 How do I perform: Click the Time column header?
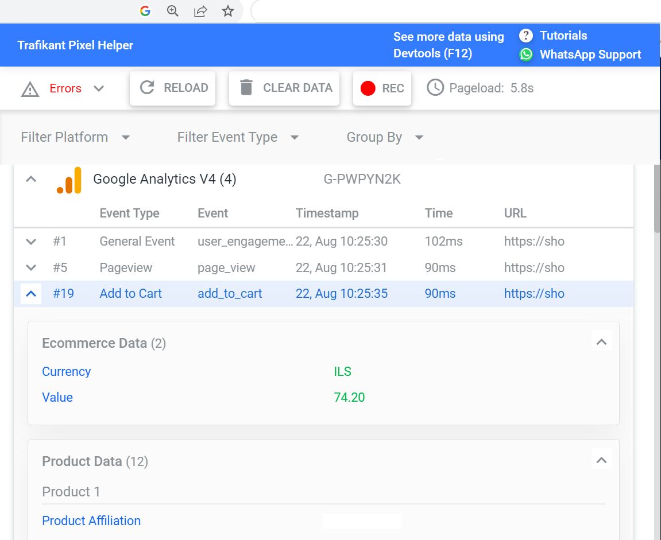(438, 213)
